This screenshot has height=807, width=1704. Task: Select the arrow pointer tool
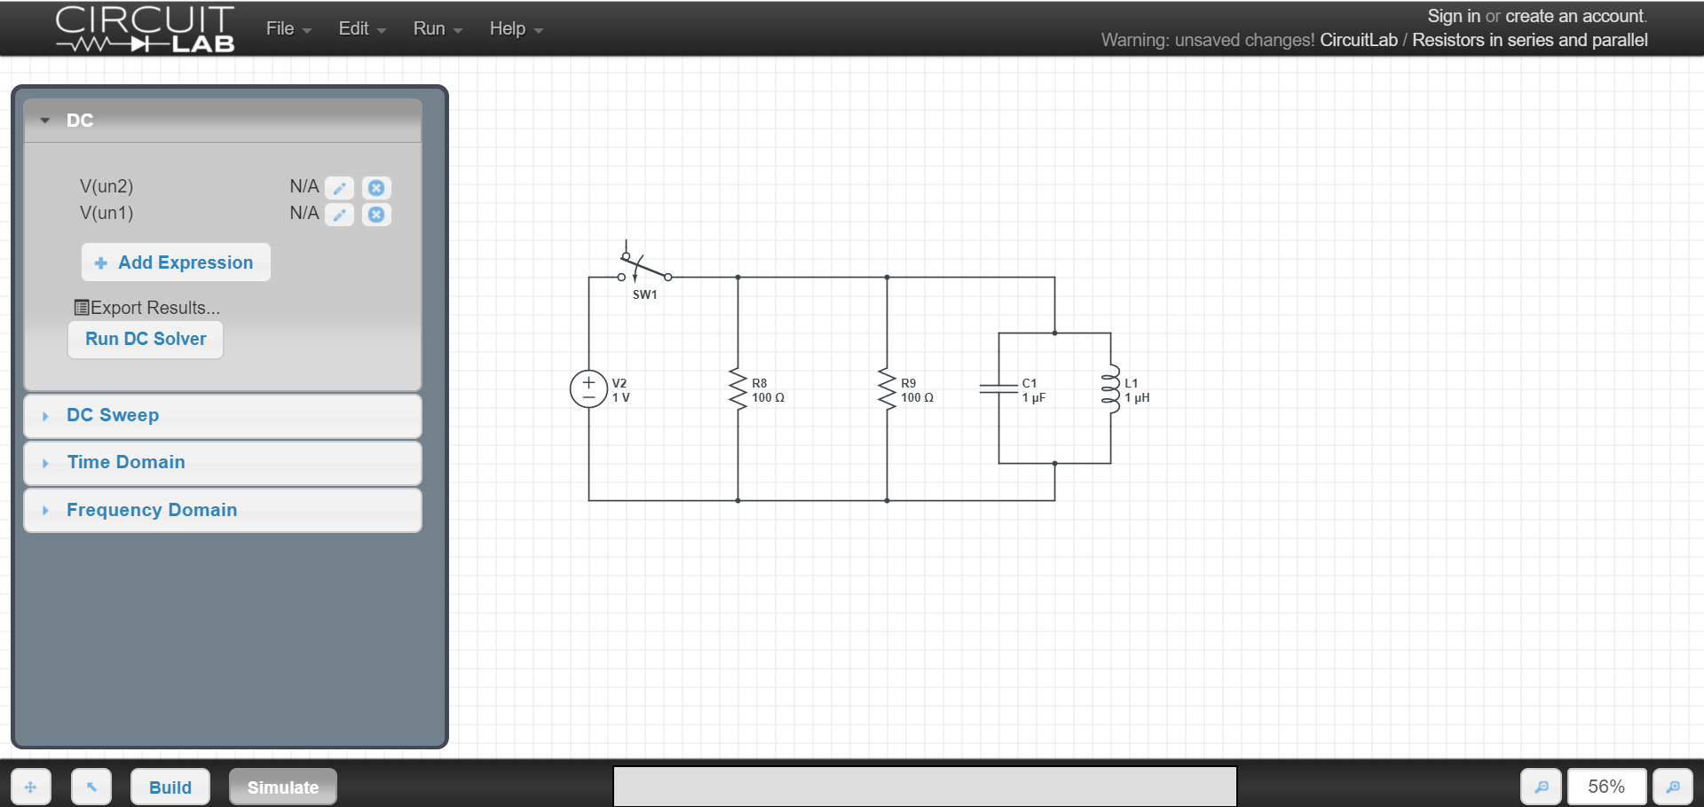tap(91, 787)
